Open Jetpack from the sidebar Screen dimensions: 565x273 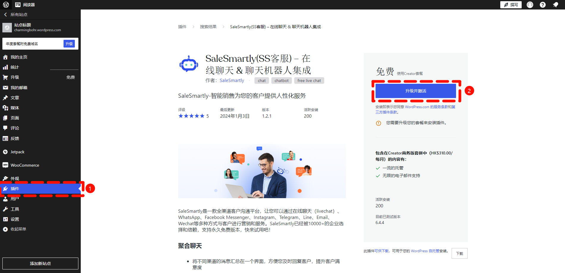[18, 152]
